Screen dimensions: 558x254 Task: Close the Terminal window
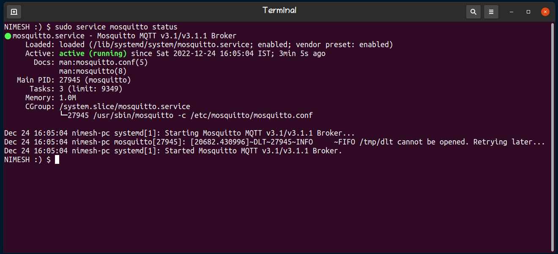pyautogui.click(x=545, y=12)
